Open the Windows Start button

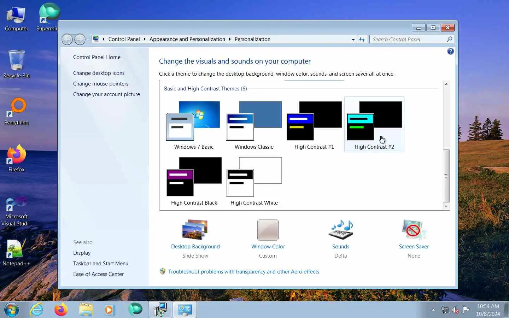(12, 310)
